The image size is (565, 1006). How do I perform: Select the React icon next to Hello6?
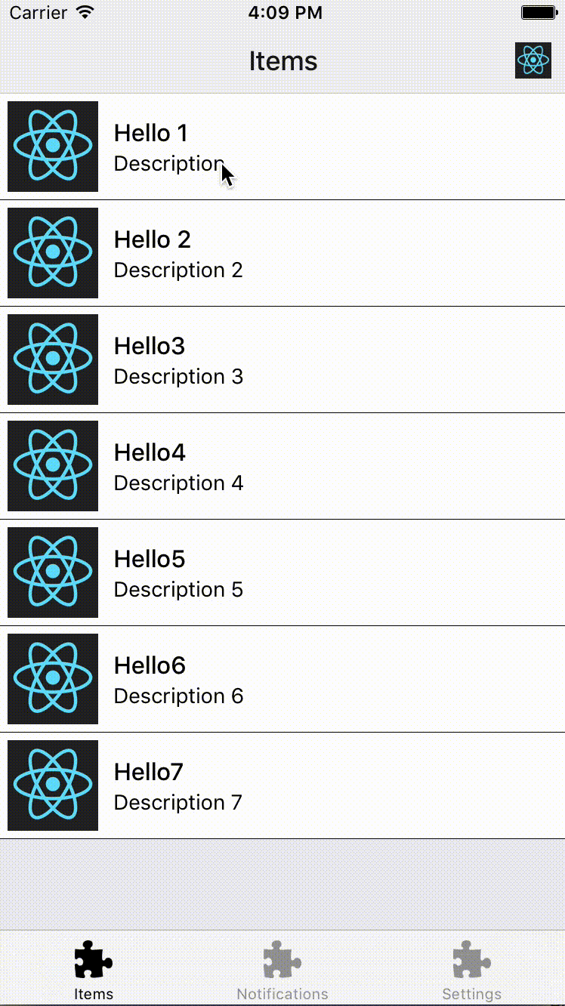tap(53, 679)
